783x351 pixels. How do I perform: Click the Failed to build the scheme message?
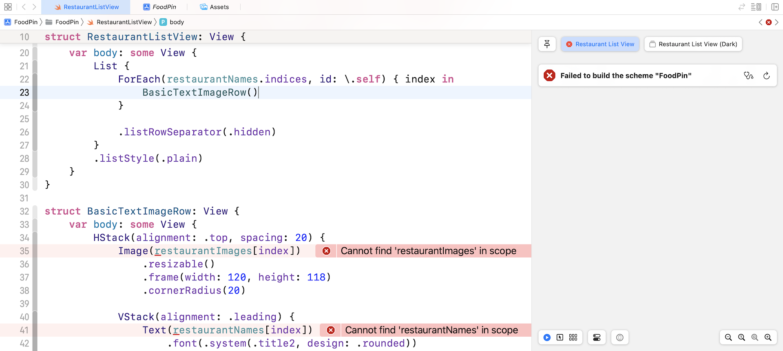pyautogui.click(x=626, y=76)
